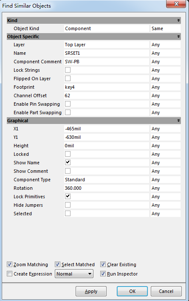
Task: Set Height match criterion Any
Action: click(x=165, y=146)
